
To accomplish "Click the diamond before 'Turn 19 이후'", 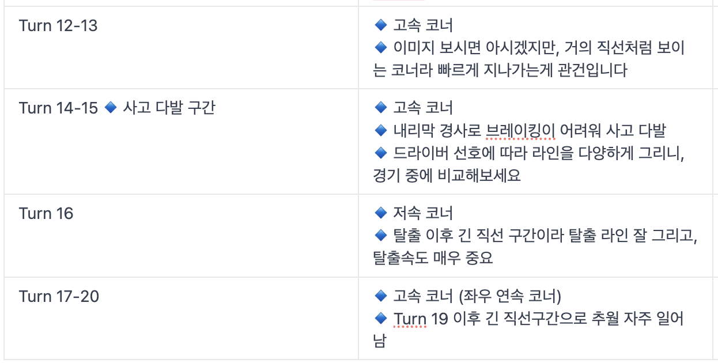I will click(x=380, y=318).
